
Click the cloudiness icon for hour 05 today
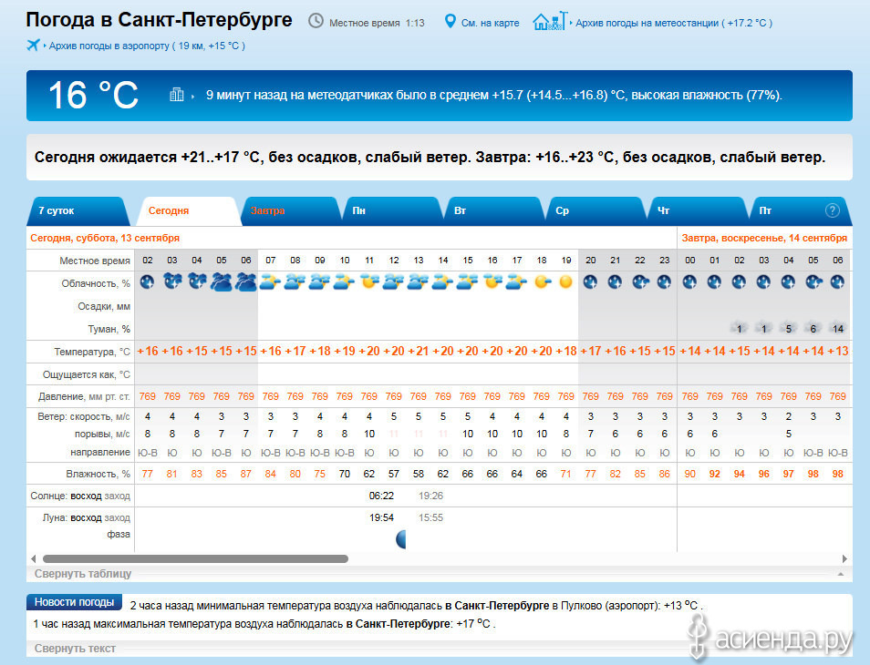pyautogui.click(x=222, y=282)
